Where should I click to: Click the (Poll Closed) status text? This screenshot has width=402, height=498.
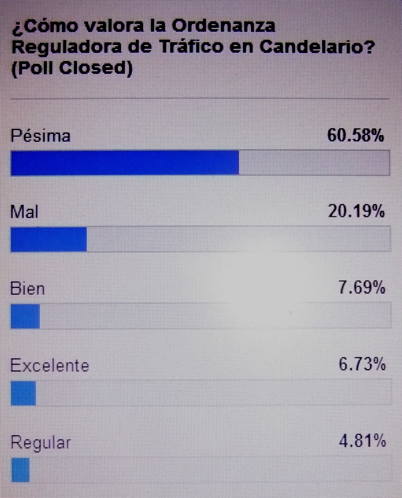(72, 68)
